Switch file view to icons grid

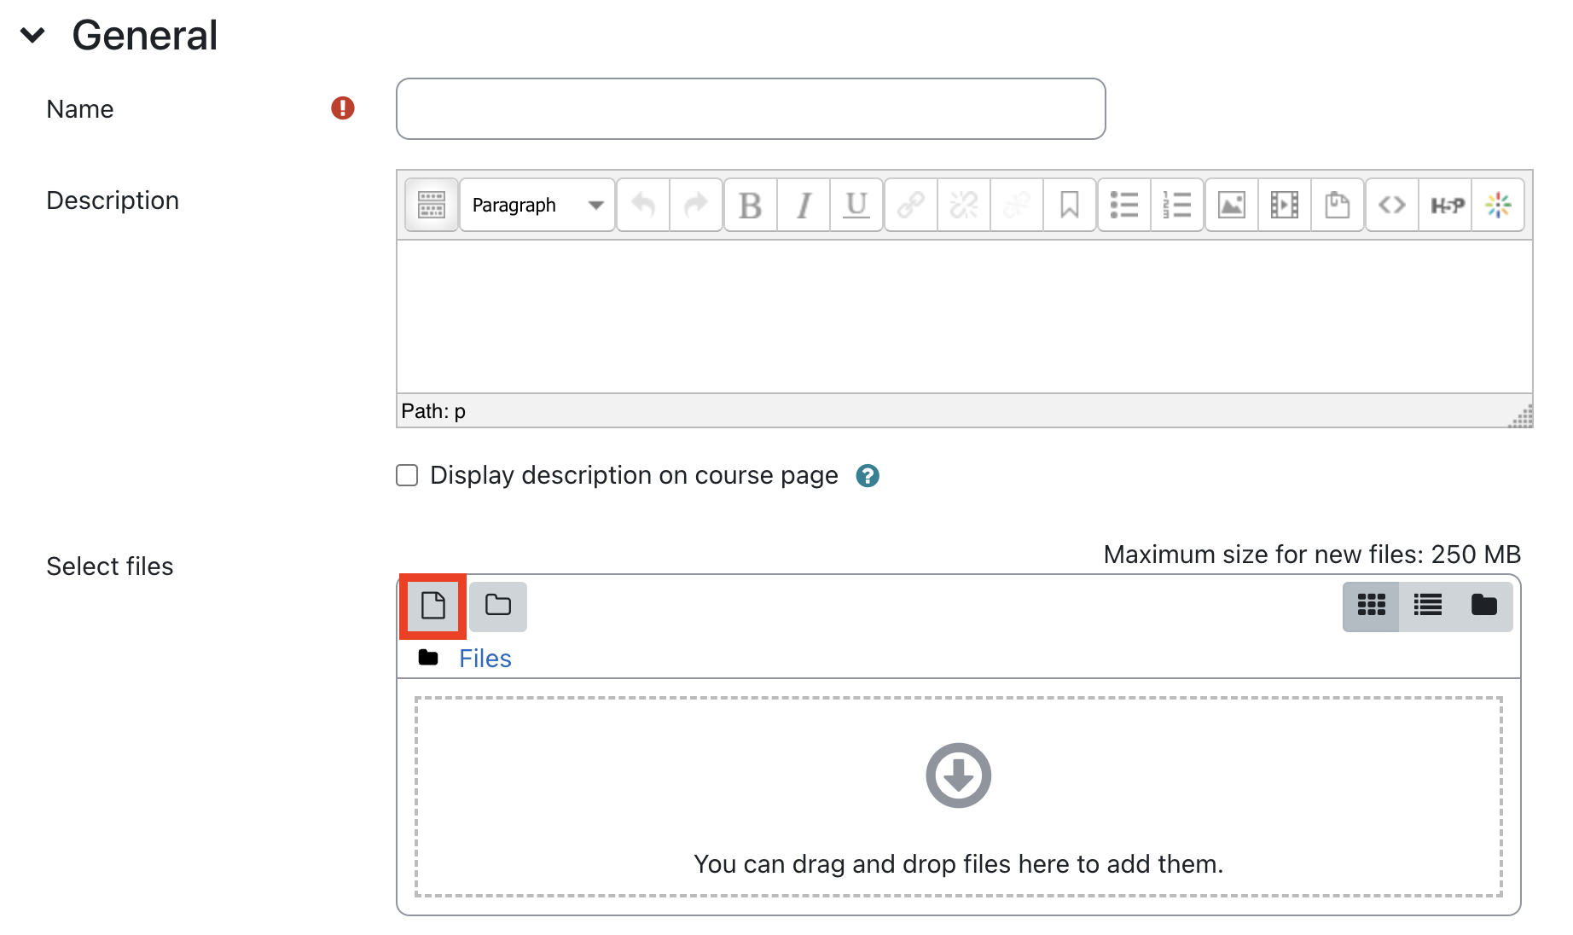[x=1371, y=606]
